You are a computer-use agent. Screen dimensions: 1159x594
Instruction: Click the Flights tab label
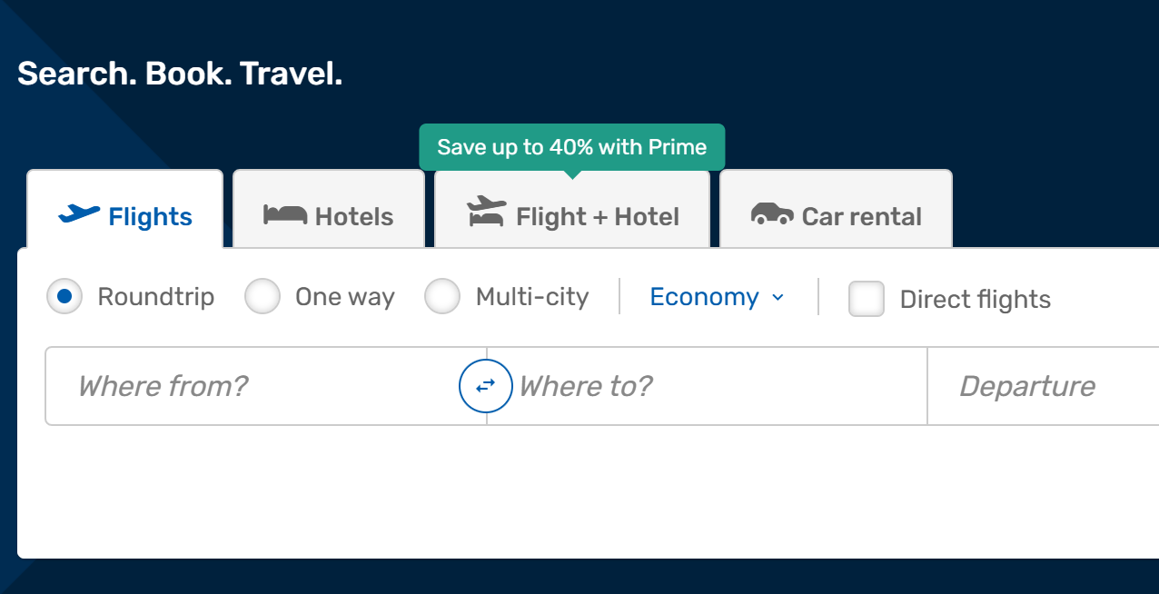(150, 217)
